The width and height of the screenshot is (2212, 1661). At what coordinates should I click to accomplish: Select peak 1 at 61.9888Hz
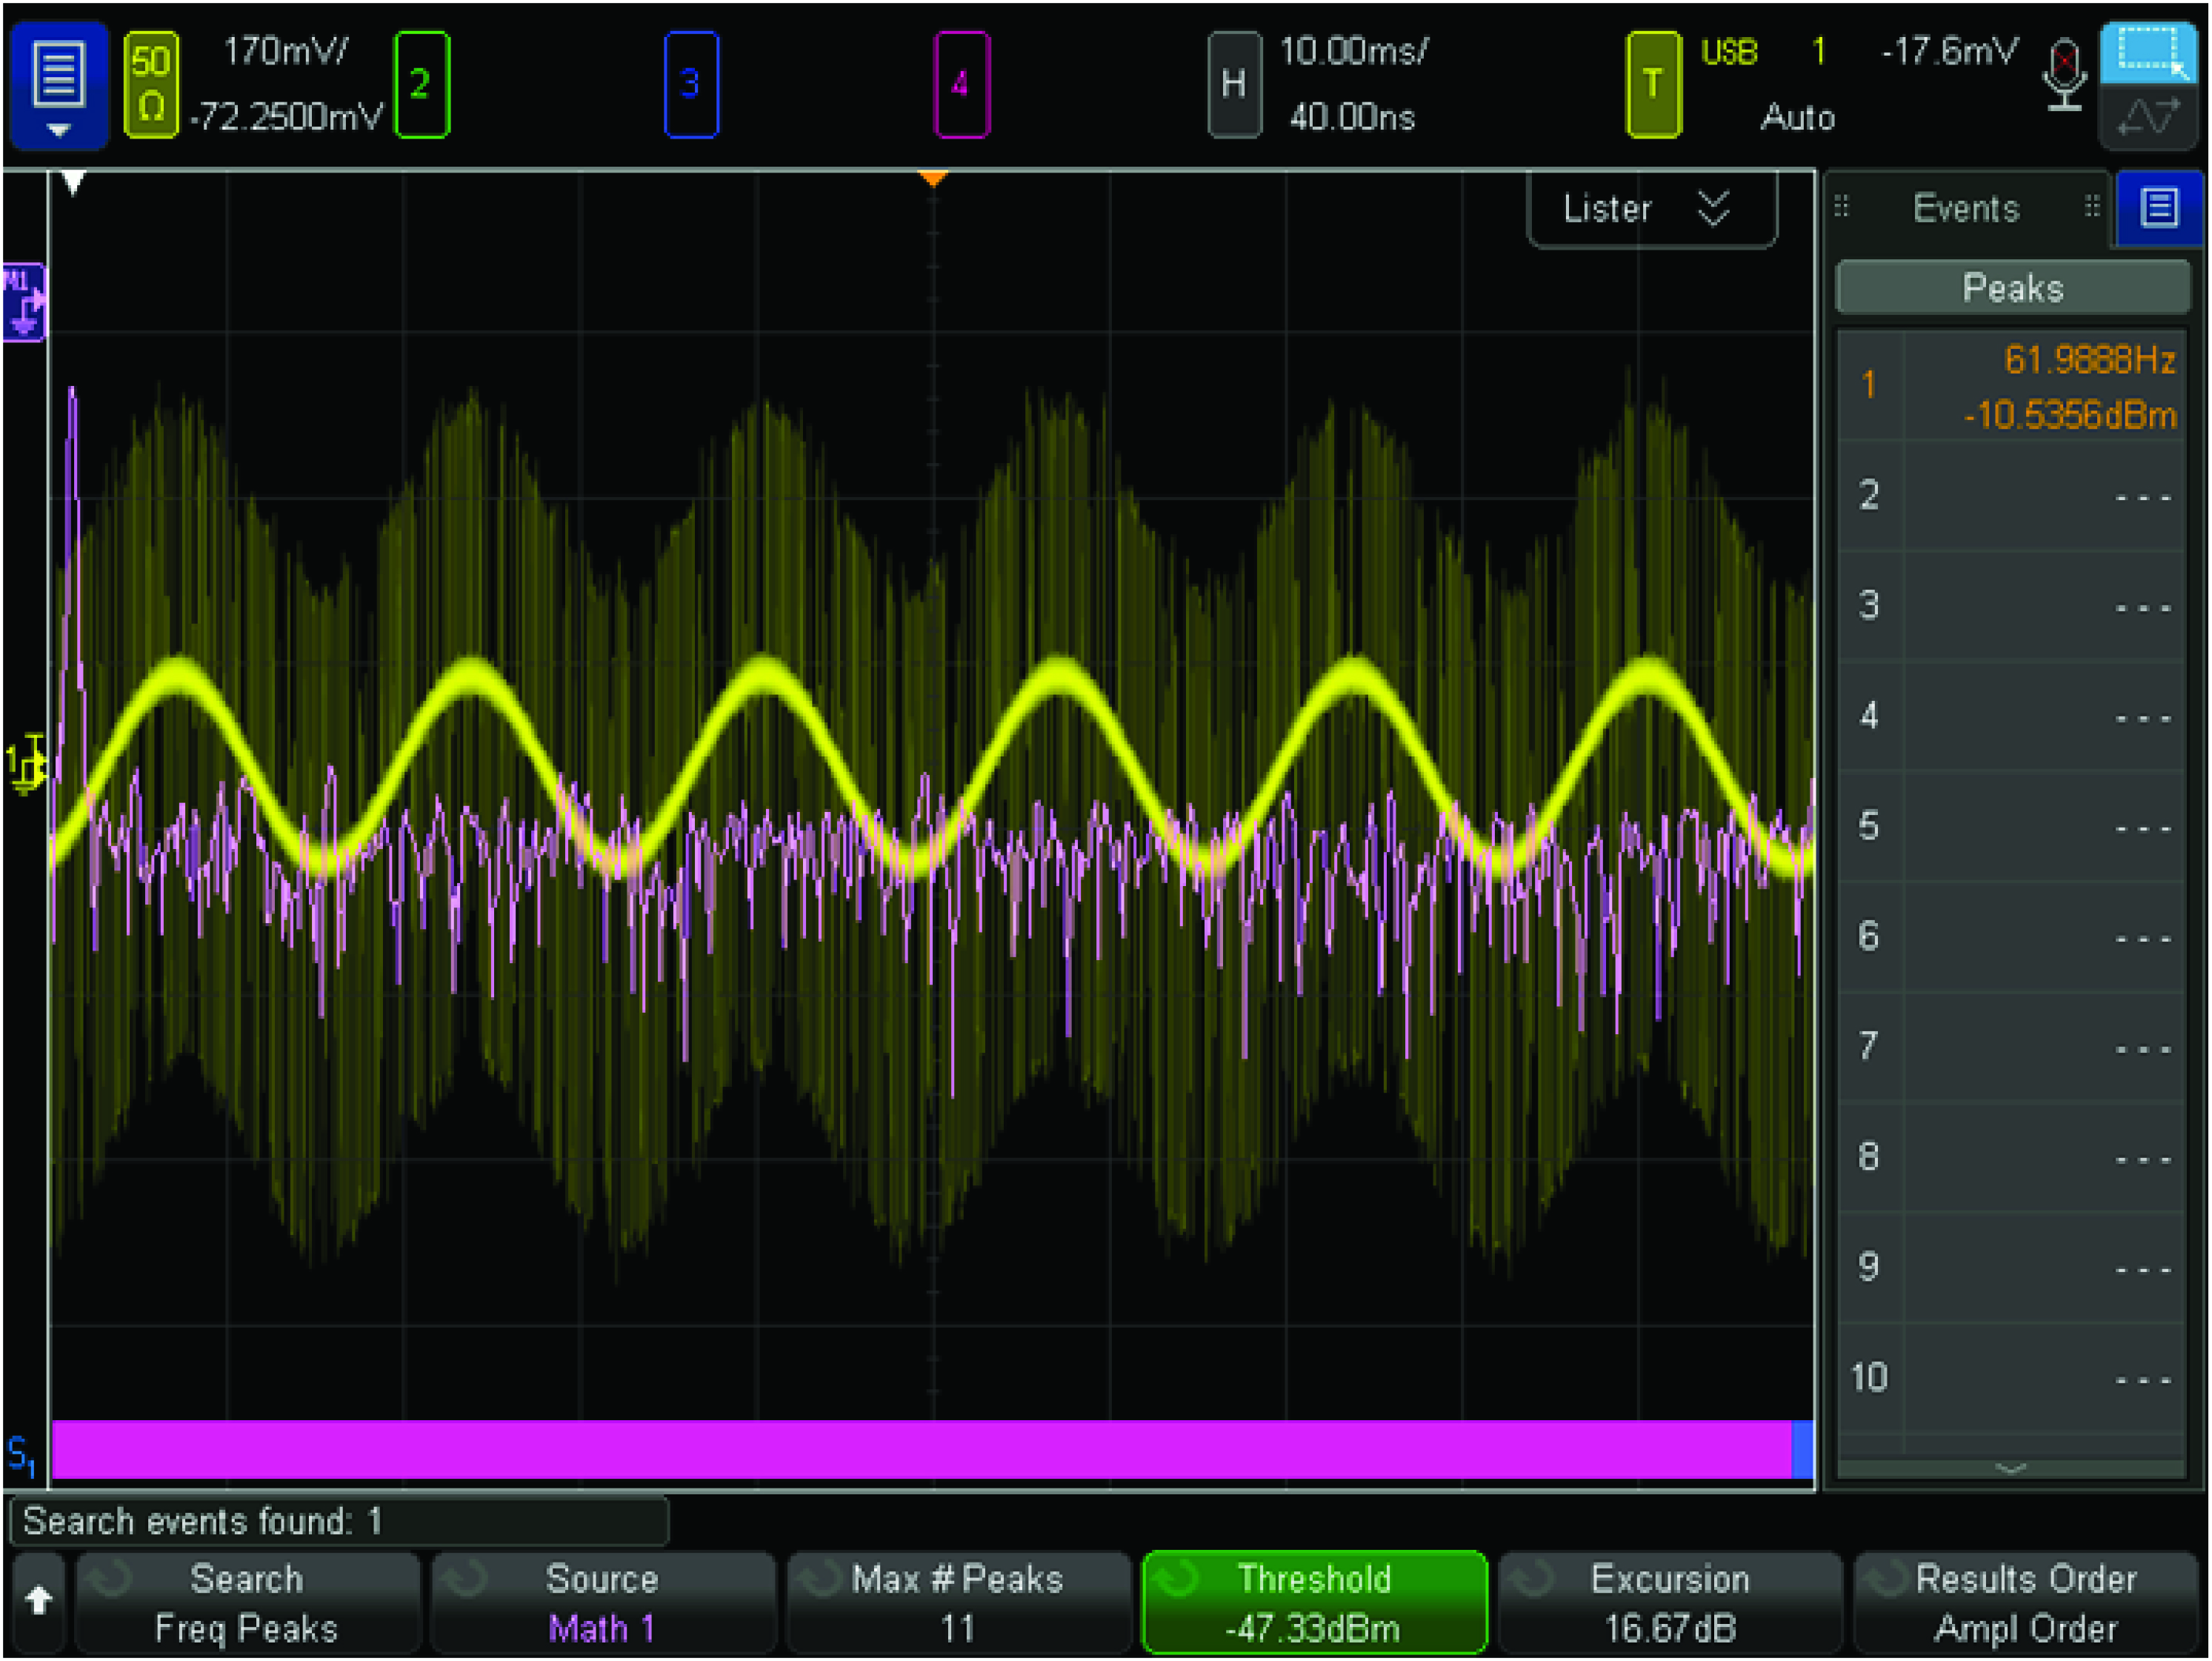pos(2011,386)
